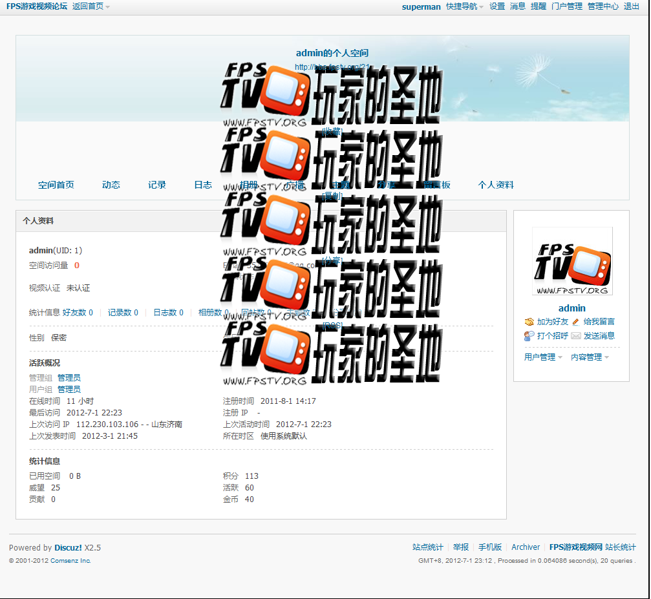The width and height of the screenshot is (651, 599).
Task: Open the Discuz! link in footer
Action: click(x=68, y=548)
